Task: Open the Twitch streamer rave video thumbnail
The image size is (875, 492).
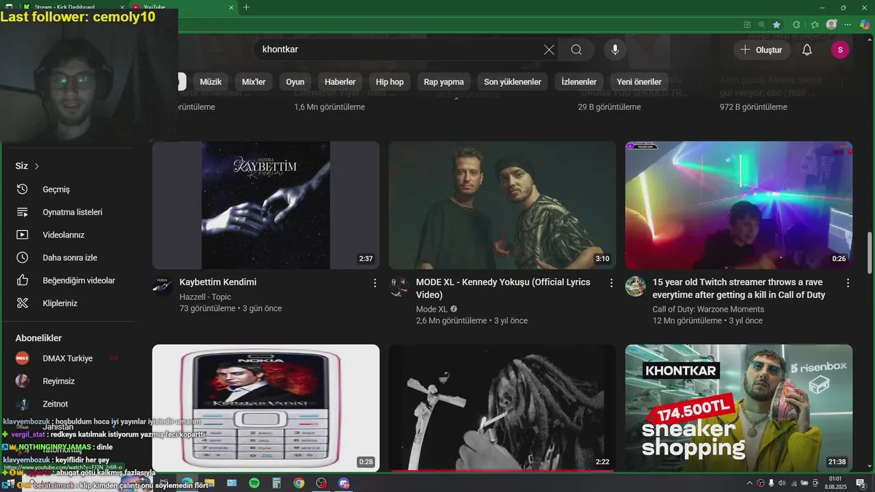Action: point(739,205)
